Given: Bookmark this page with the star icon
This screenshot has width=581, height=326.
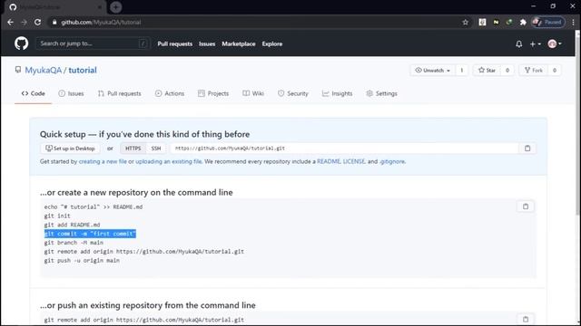Looking at the screenshot, I should coord(466,22).
